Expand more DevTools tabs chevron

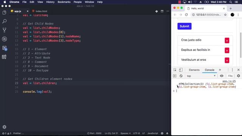[x=220, y=70]
